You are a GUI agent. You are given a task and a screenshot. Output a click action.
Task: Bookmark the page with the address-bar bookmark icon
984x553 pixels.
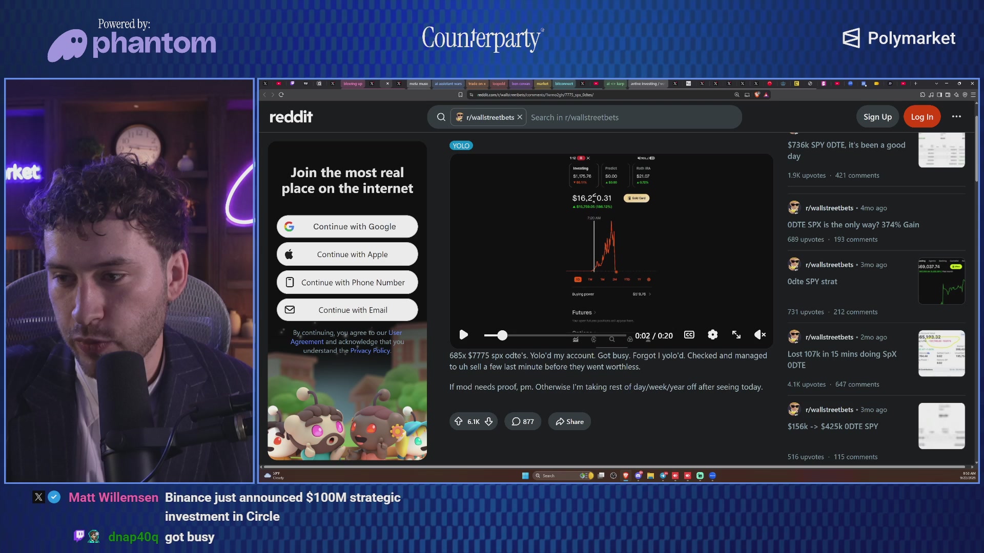[x=460, y=95]
